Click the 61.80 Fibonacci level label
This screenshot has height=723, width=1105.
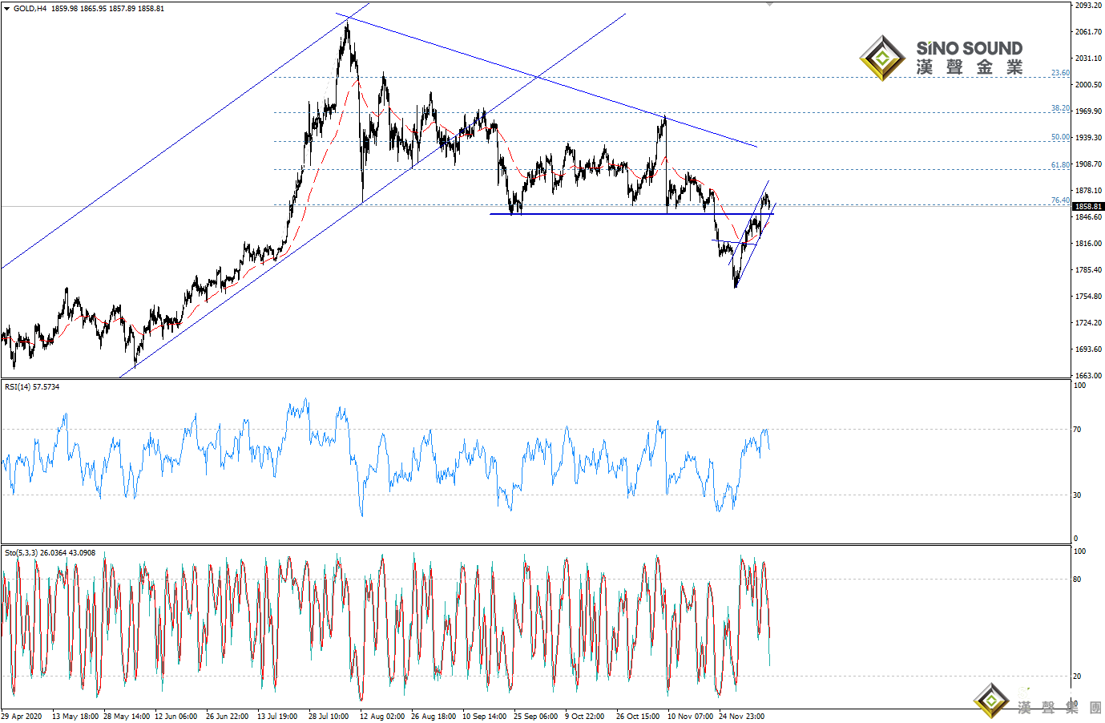pyautogui.click(x=1060, y=165)
